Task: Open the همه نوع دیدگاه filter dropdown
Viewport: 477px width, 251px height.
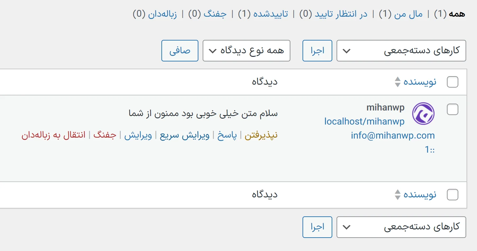Action: (246, 51)
